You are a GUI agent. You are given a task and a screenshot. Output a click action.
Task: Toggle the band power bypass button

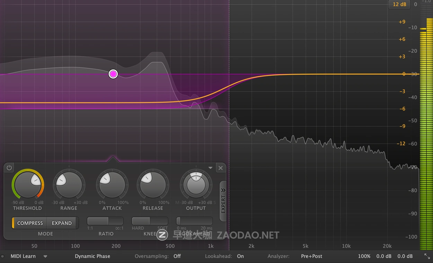9,168
